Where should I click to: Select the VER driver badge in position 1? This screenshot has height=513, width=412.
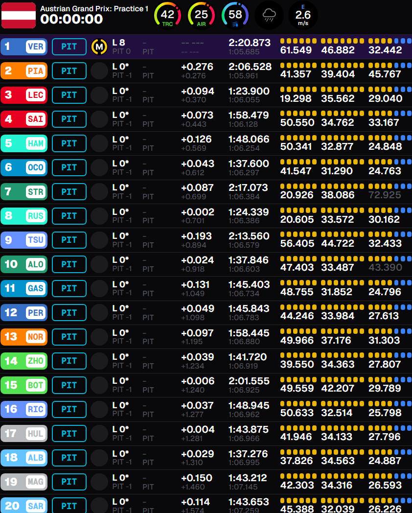24,47
